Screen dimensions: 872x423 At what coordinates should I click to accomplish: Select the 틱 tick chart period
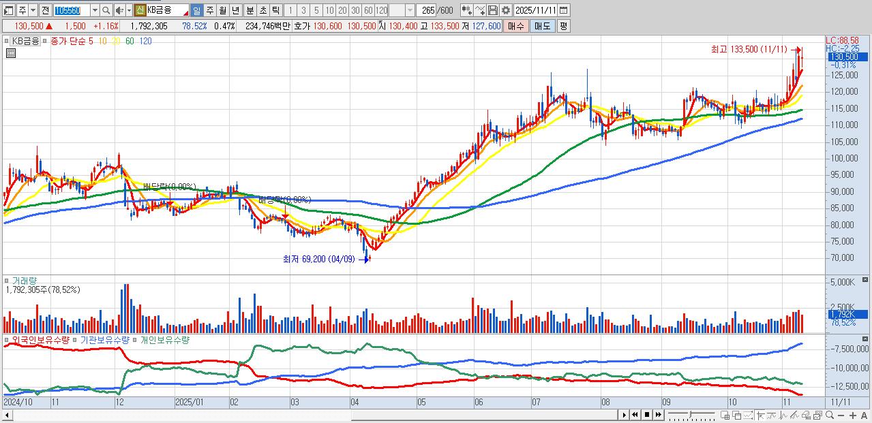275,11
